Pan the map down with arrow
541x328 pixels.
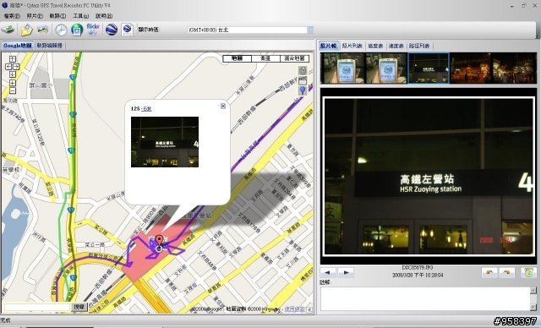coord(13,74)
